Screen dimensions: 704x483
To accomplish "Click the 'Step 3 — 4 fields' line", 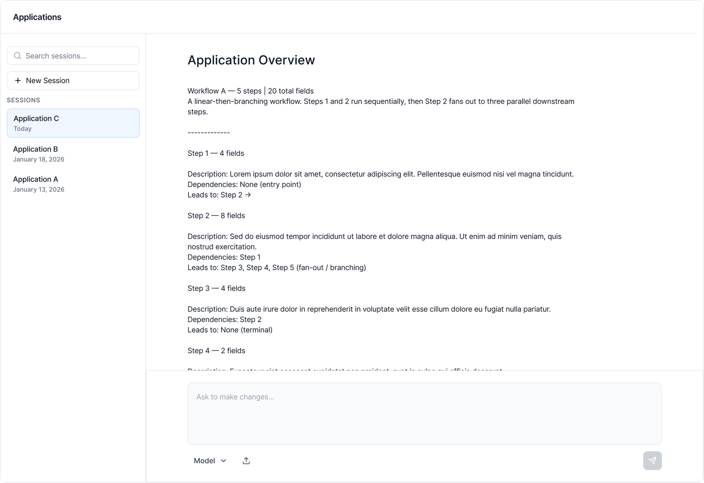I will point(216,289).
